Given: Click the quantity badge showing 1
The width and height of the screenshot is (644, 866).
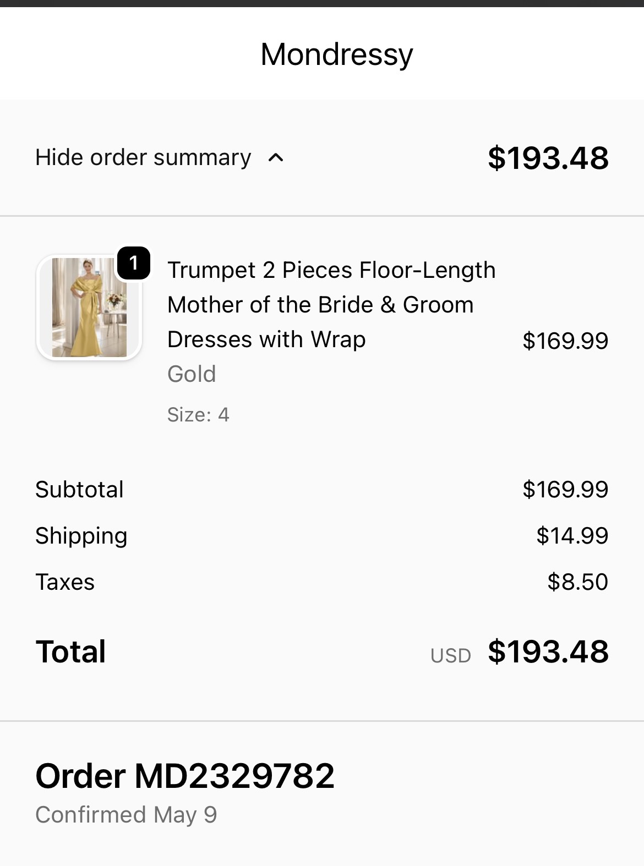Looking at the screenshot, I should click(x=133, y=263).
